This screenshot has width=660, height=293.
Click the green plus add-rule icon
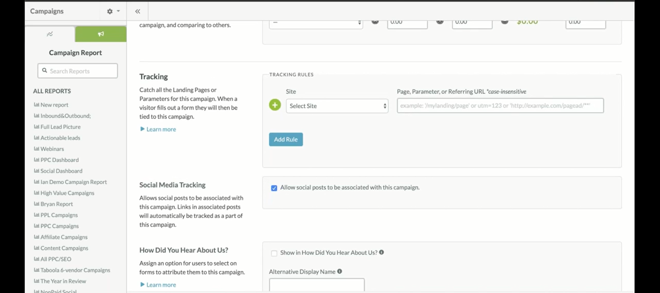click(x=275, y=105)
